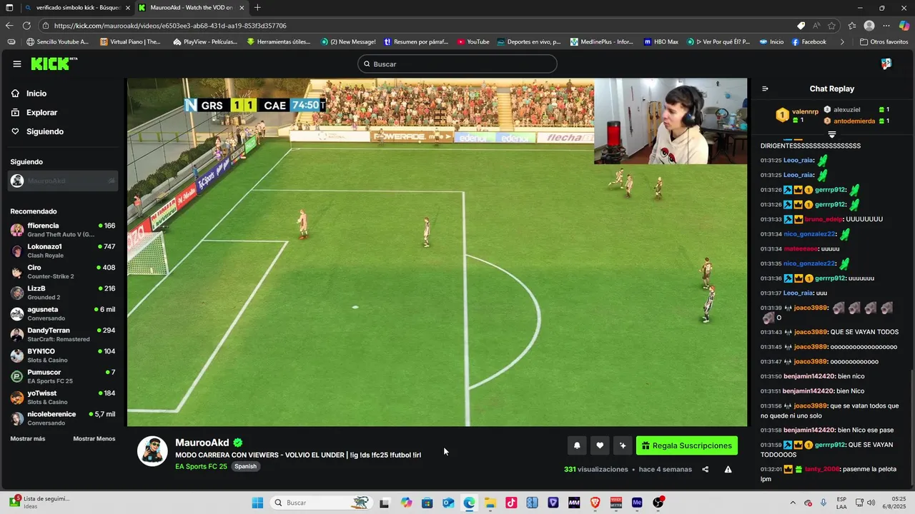Open the Otros favoritos folder
The image size is (915, 514).
pyautogui.click(x=884, y=42)
